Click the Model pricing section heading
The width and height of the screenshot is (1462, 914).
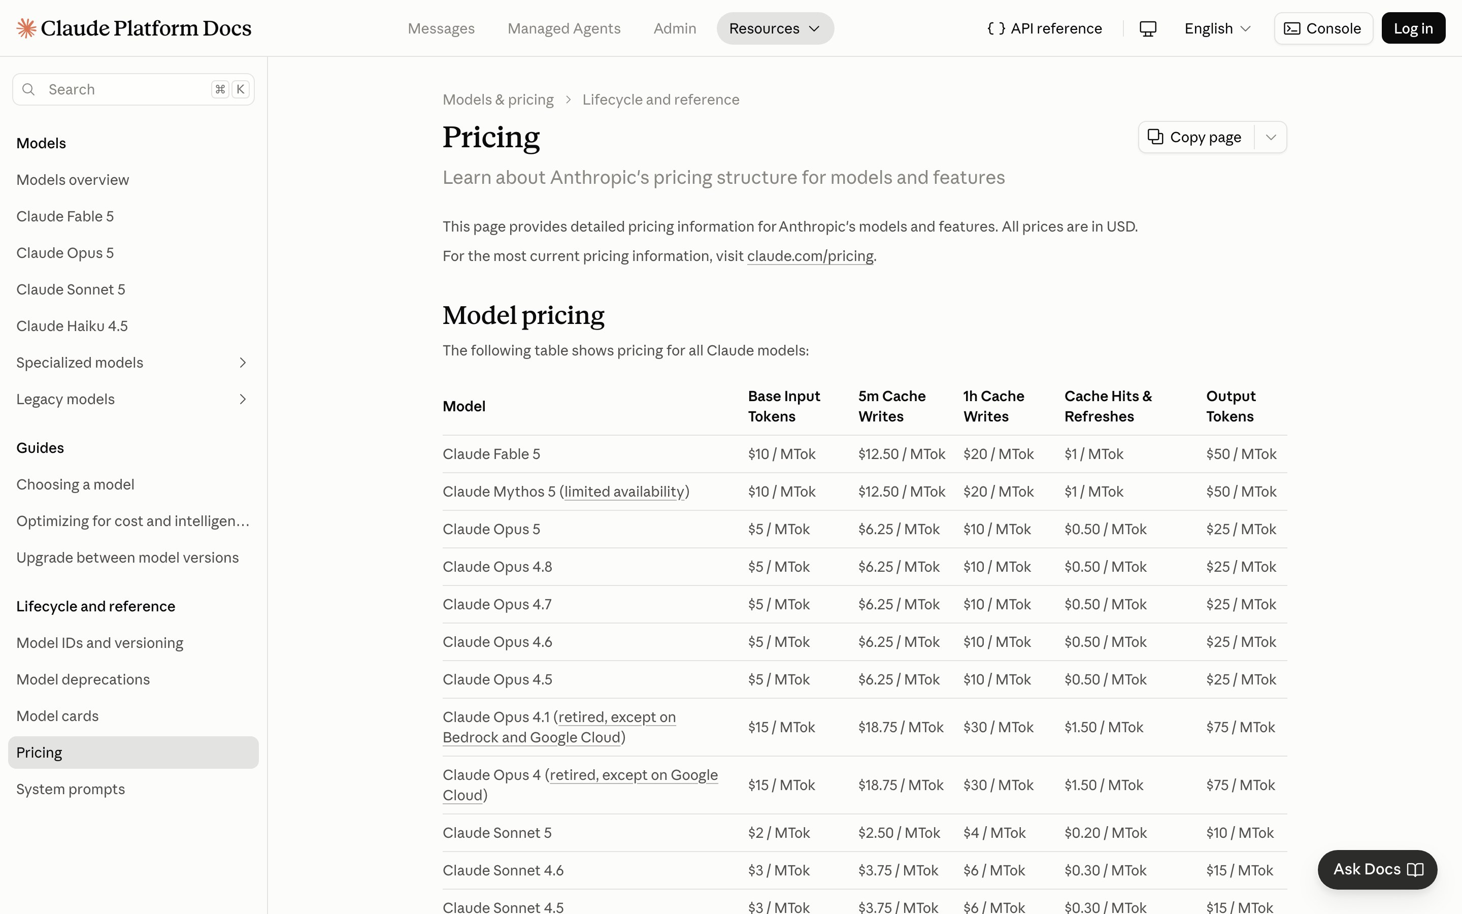[x=523, y=315]
